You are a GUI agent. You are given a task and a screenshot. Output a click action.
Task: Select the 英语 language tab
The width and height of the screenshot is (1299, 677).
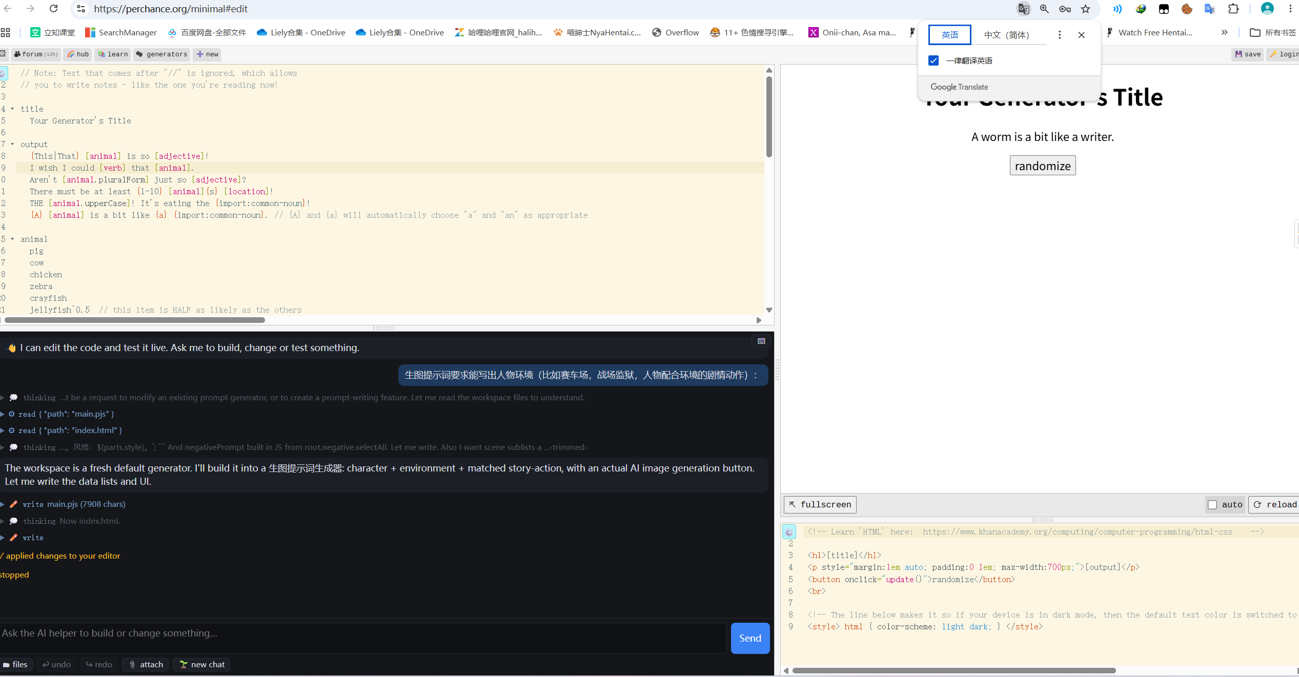pos(950,35)
